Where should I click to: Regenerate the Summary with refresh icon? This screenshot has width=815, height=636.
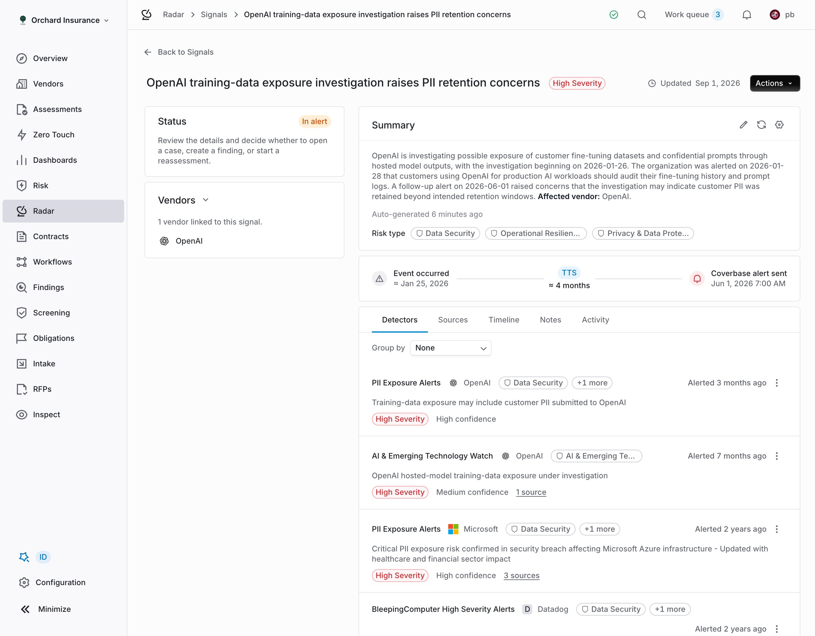(x=761, y=125)
